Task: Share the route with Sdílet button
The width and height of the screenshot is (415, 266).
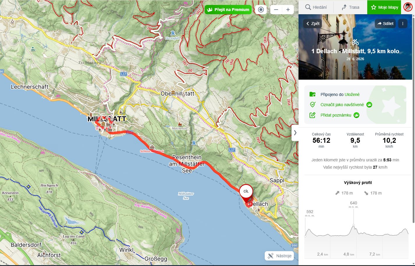Action: (385, 24)
